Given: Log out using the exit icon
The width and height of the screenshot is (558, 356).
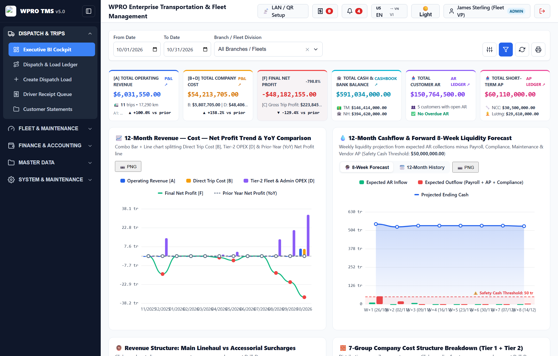Looking at the screenshot, I should 542,11.
